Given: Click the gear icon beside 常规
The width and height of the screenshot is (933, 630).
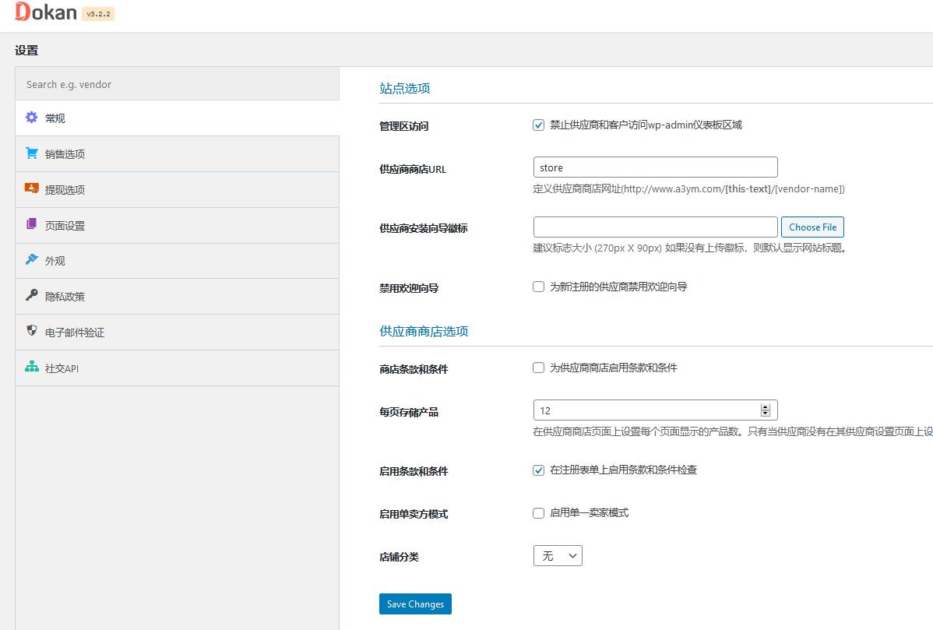Looking at the screenshot, I should (x=31, y=118).
